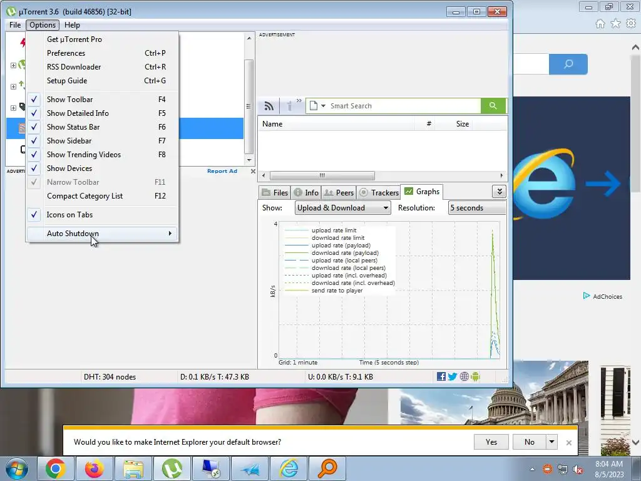Click the double-chevron collapse panel button
The image size is (641, 481).
[x=499, y=192]
